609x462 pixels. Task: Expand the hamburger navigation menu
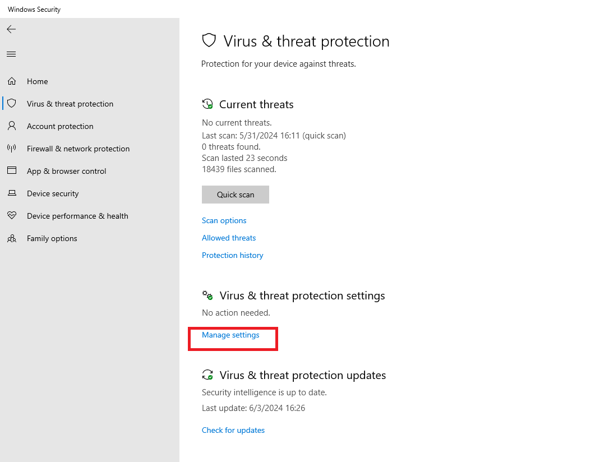pyautogui.click(x=11, y=54)
